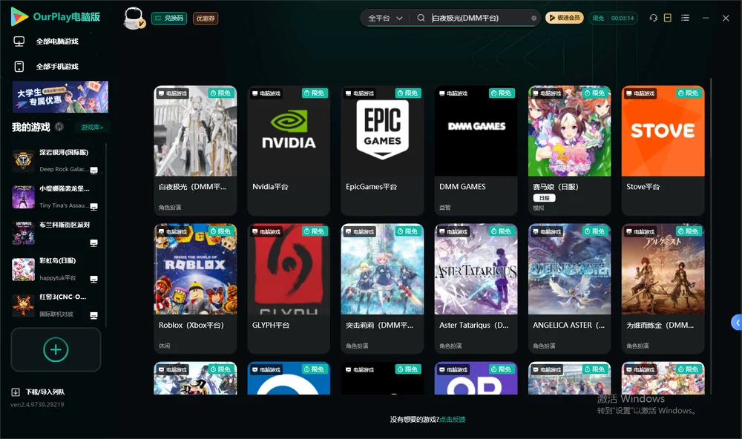Click the plus icon to add a game

click(x=56, y=349)
